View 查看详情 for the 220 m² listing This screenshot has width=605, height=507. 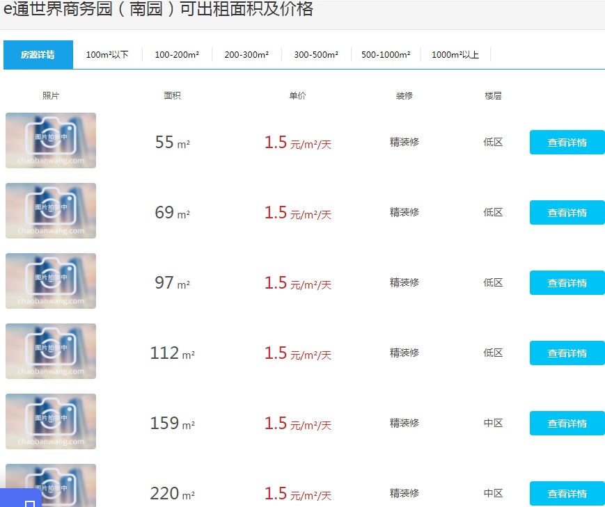pos(567,493)
